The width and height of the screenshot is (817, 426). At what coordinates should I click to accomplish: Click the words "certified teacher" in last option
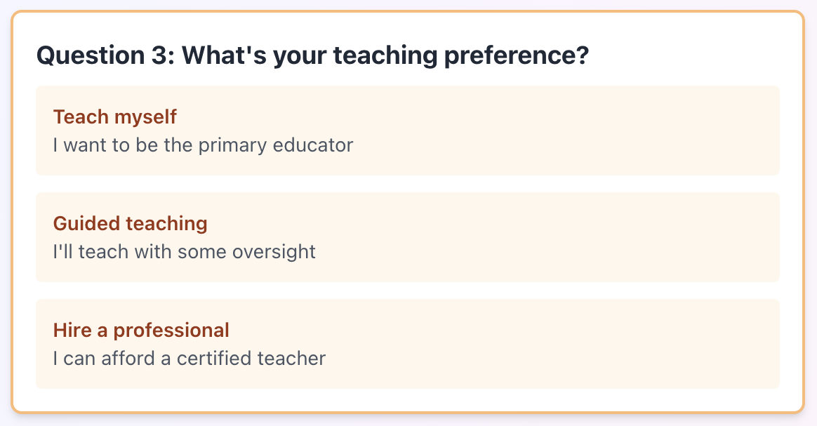pos(251,359)
